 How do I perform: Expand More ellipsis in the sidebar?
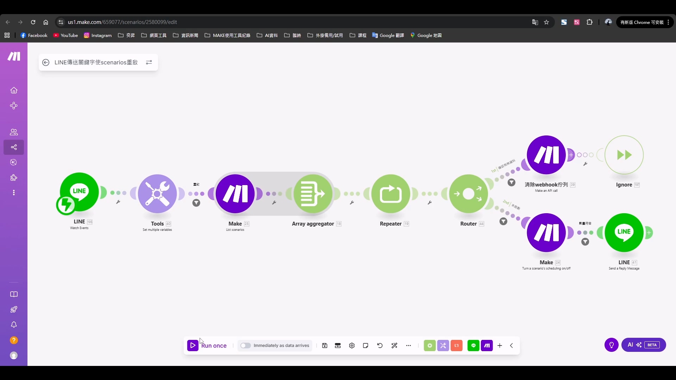14,193
